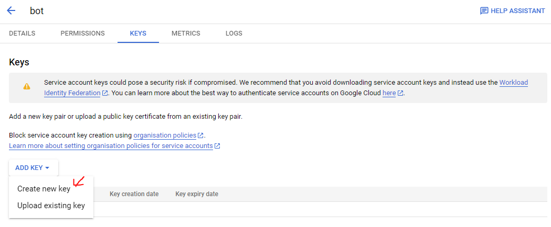
Task: Choose Upload existing key option
Action: pos(51,206)
